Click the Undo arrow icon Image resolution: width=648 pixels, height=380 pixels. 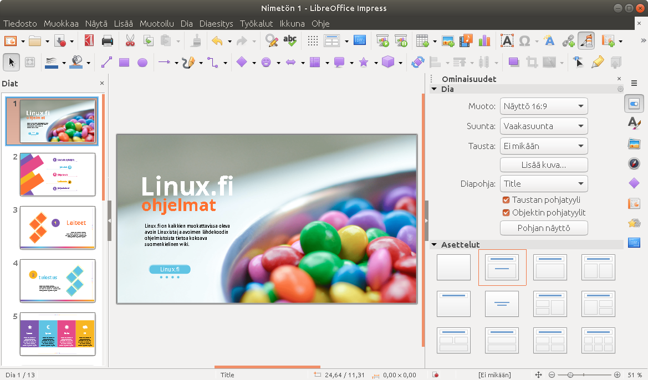pyautogui.click(x=217, y=40)
